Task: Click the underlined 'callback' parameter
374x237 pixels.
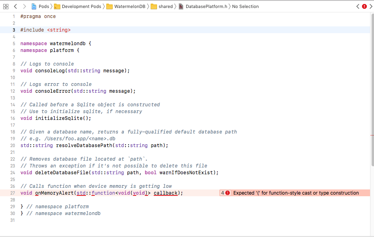Action: [x=165, y=193]
